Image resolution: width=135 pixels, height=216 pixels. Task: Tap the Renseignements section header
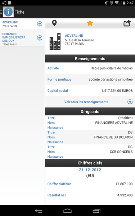(x=90, y=59)
